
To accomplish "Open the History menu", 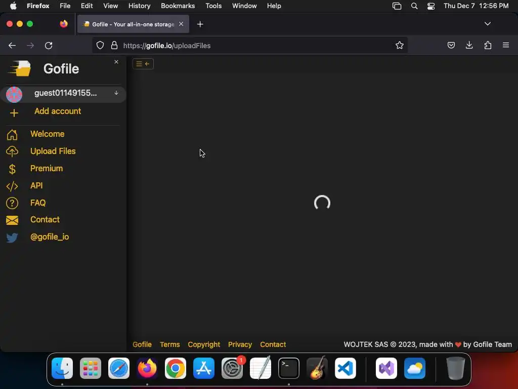I will click(x=140, y=6).
